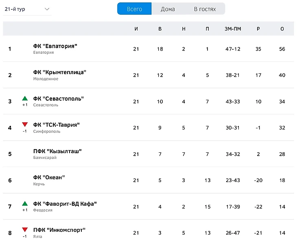
Task: Click the В wins column header
Action: click(x=160, y=29)
